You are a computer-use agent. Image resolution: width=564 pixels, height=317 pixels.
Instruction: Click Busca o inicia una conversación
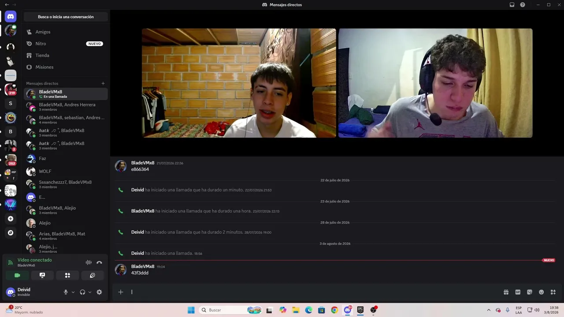point(66,17)
